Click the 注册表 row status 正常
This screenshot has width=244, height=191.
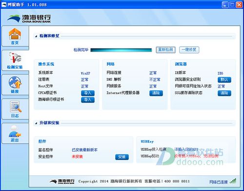coord(84,80)
